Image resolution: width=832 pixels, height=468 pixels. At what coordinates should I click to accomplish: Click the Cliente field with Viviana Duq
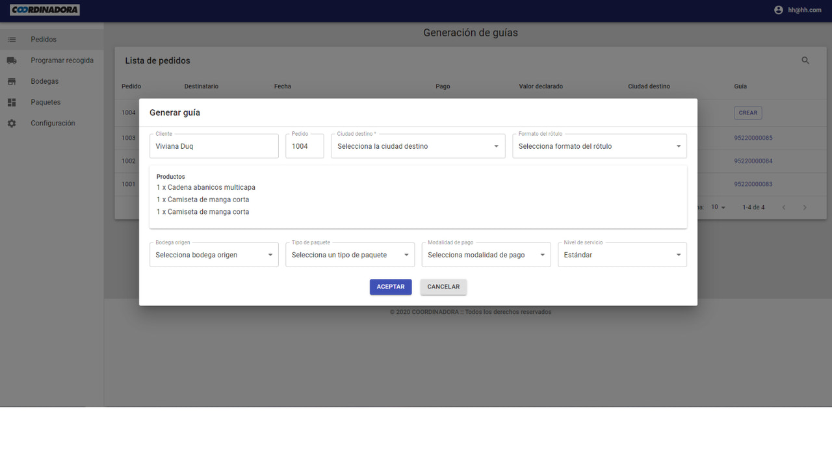click(x=214, y=146)
